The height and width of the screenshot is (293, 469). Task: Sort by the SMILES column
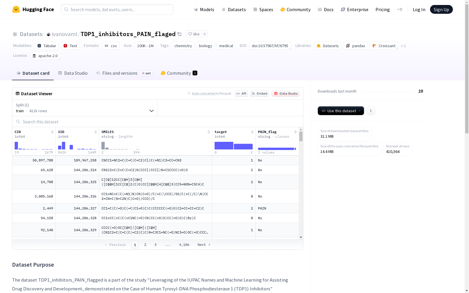pos(209,132)
